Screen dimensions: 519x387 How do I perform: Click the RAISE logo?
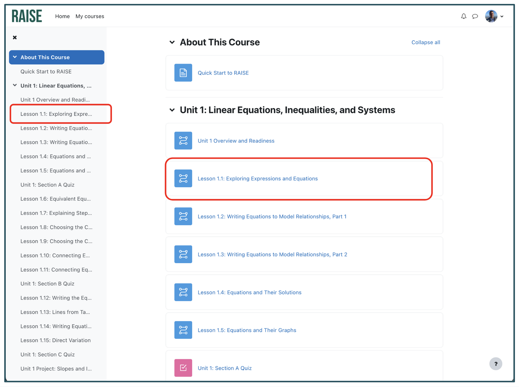(27, 16)
